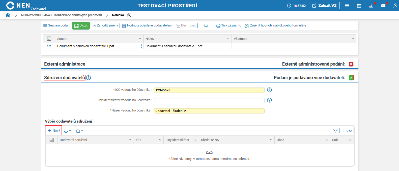The image size is (399, 171).
Task: Open Jiný identifikátor column dropdown
Action: coord(195,140)
